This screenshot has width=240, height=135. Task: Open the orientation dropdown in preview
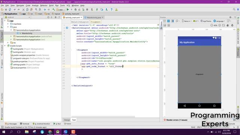click(177, 21)
